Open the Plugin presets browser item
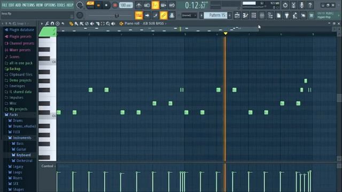This screenshot has width=342, height=192. (x=20, y=37)
